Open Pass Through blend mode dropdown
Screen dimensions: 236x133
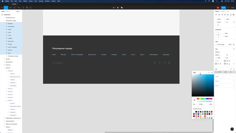coord(221,44)
